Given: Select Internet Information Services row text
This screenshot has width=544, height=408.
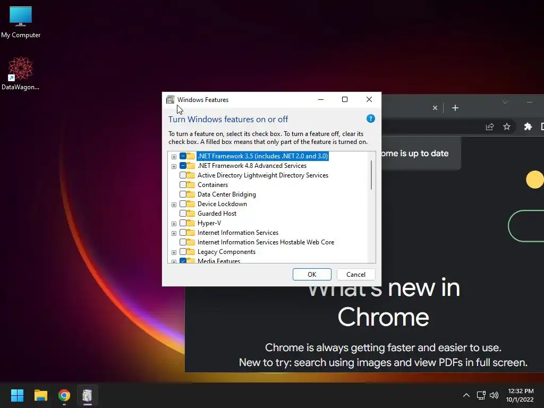Looking at the screenshot, I should tap(237, 233).
